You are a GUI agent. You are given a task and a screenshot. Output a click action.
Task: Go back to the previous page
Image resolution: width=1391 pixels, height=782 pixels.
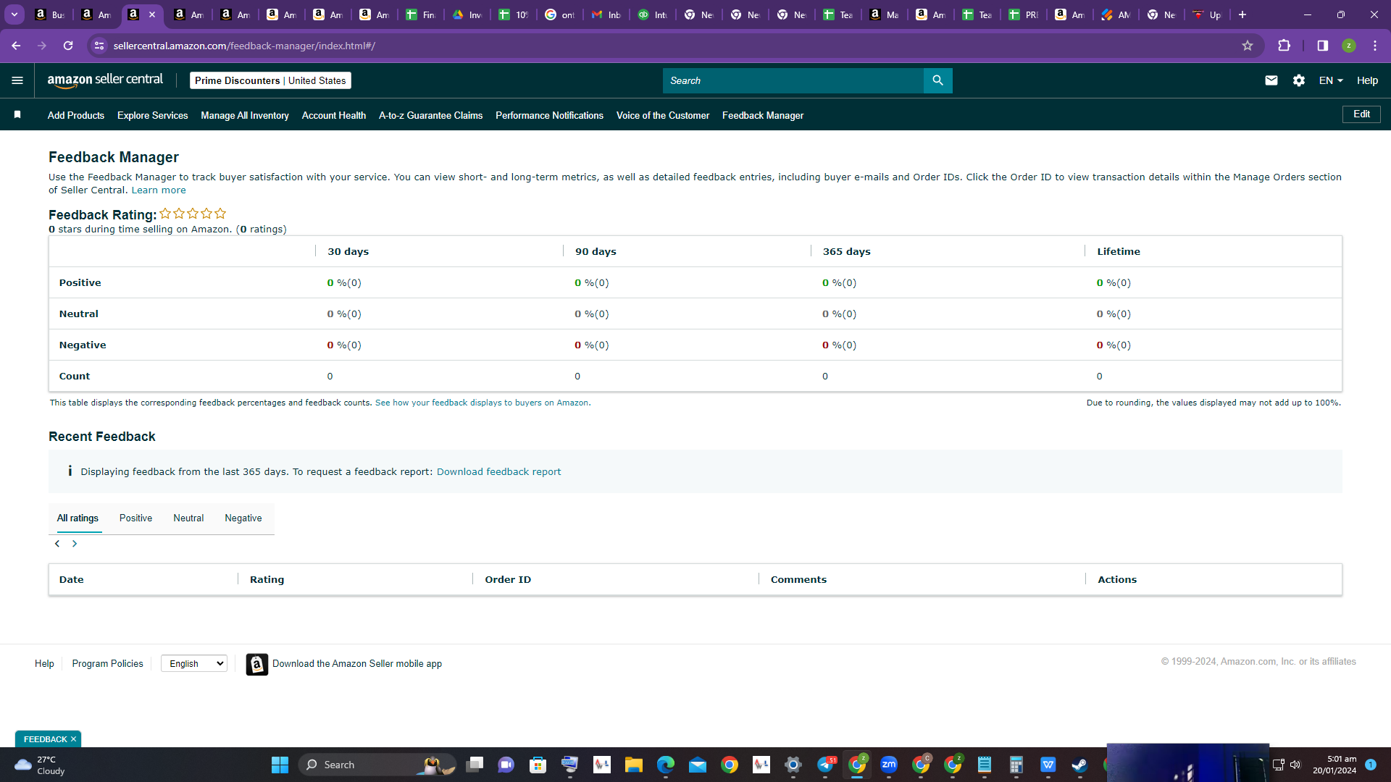tap(16, 46)
